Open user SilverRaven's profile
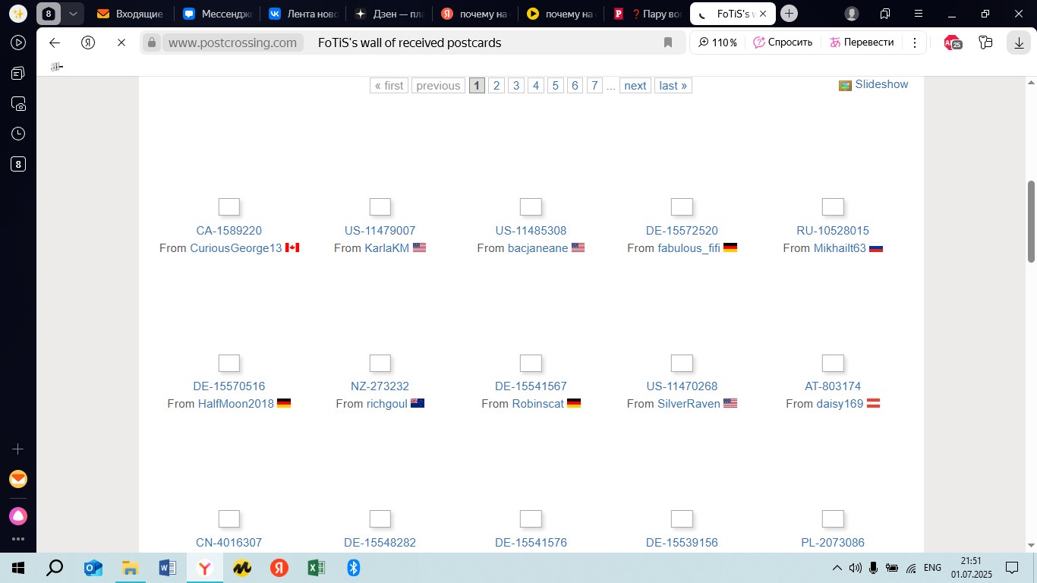The image size is (1037, 583). click(689, 404)
